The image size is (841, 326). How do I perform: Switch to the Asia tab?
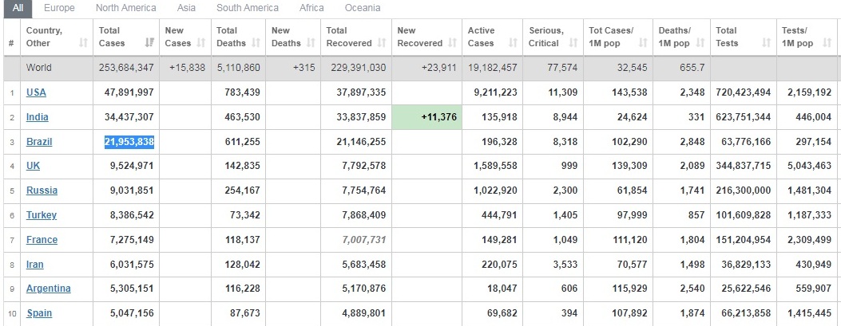click(x=186, y=8)
